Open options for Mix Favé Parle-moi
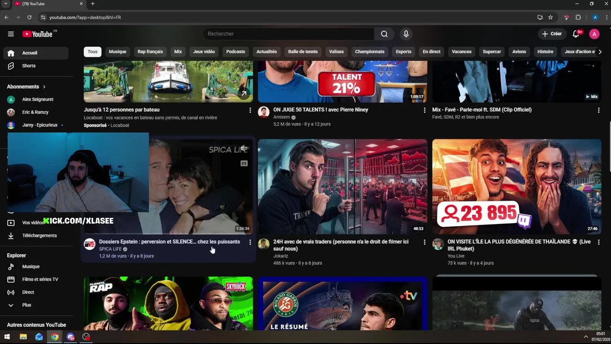 pos(599,110)
